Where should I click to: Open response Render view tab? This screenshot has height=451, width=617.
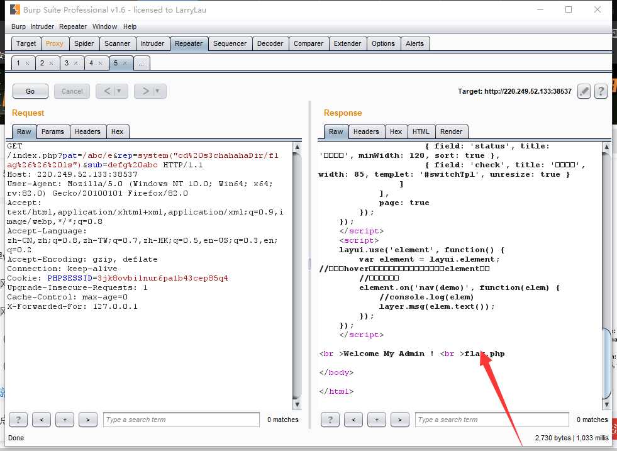pos(452,131)
